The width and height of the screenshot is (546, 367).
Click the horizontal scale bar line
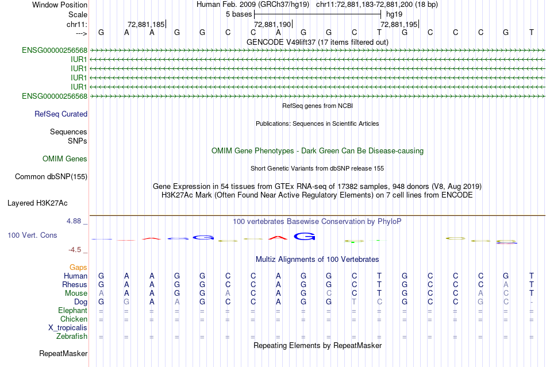pyautogui.click(x=318, y=14)
